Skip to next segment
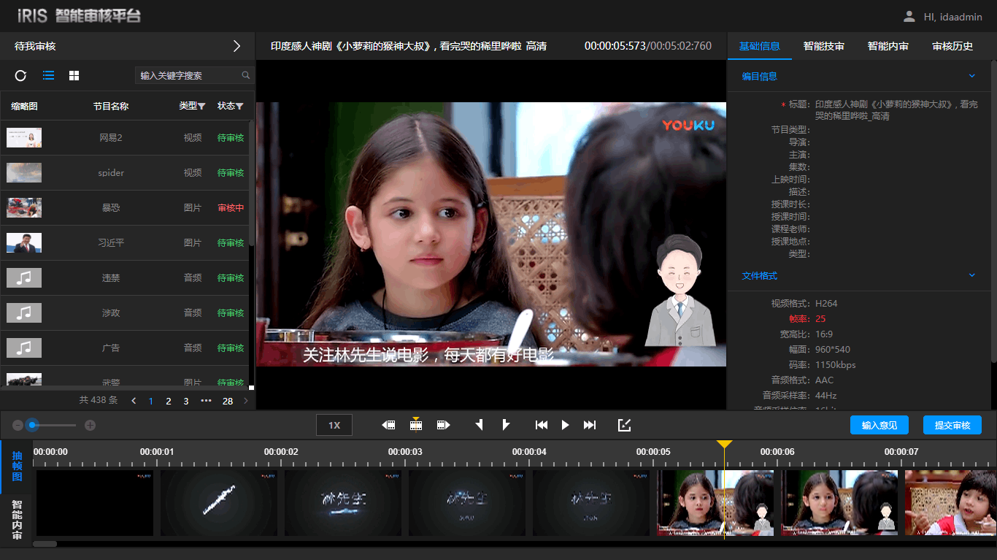The image size is (997, 560). click(x=590, y=425)
